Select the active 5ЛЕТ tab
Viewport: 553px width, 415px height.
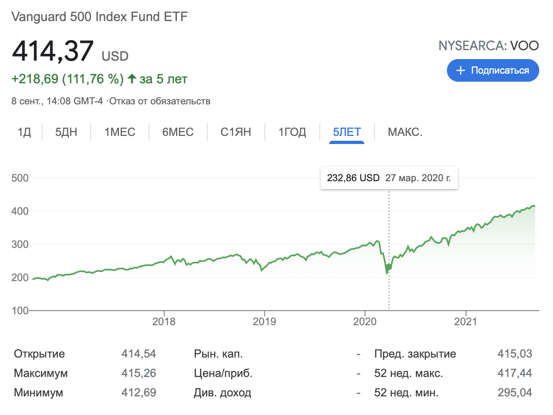tap(347, 132)
